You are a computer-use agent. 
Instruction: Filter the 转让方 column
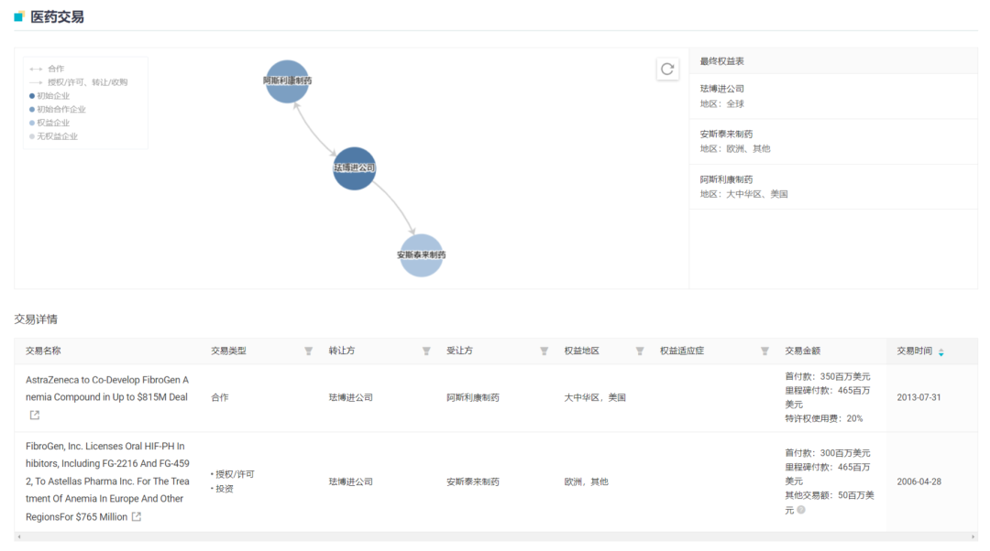coord(426,351)
